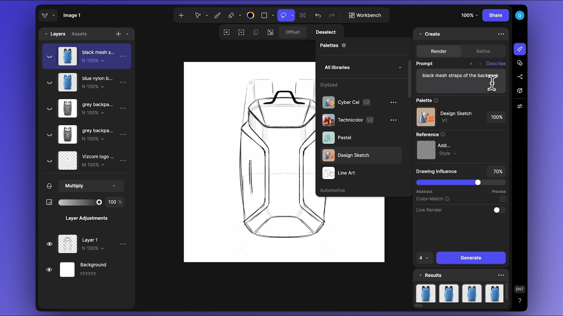The image size is (563, 316).
Task: Switch to the Assets tab
Action: [79, 34]
